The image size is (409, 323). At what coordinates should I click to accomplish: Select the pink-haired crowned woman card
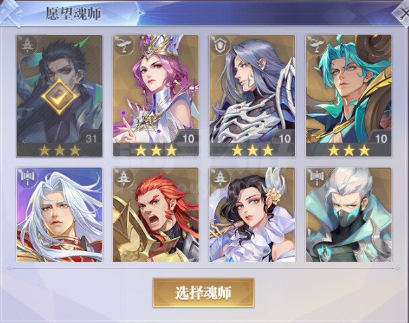point(156,96)
